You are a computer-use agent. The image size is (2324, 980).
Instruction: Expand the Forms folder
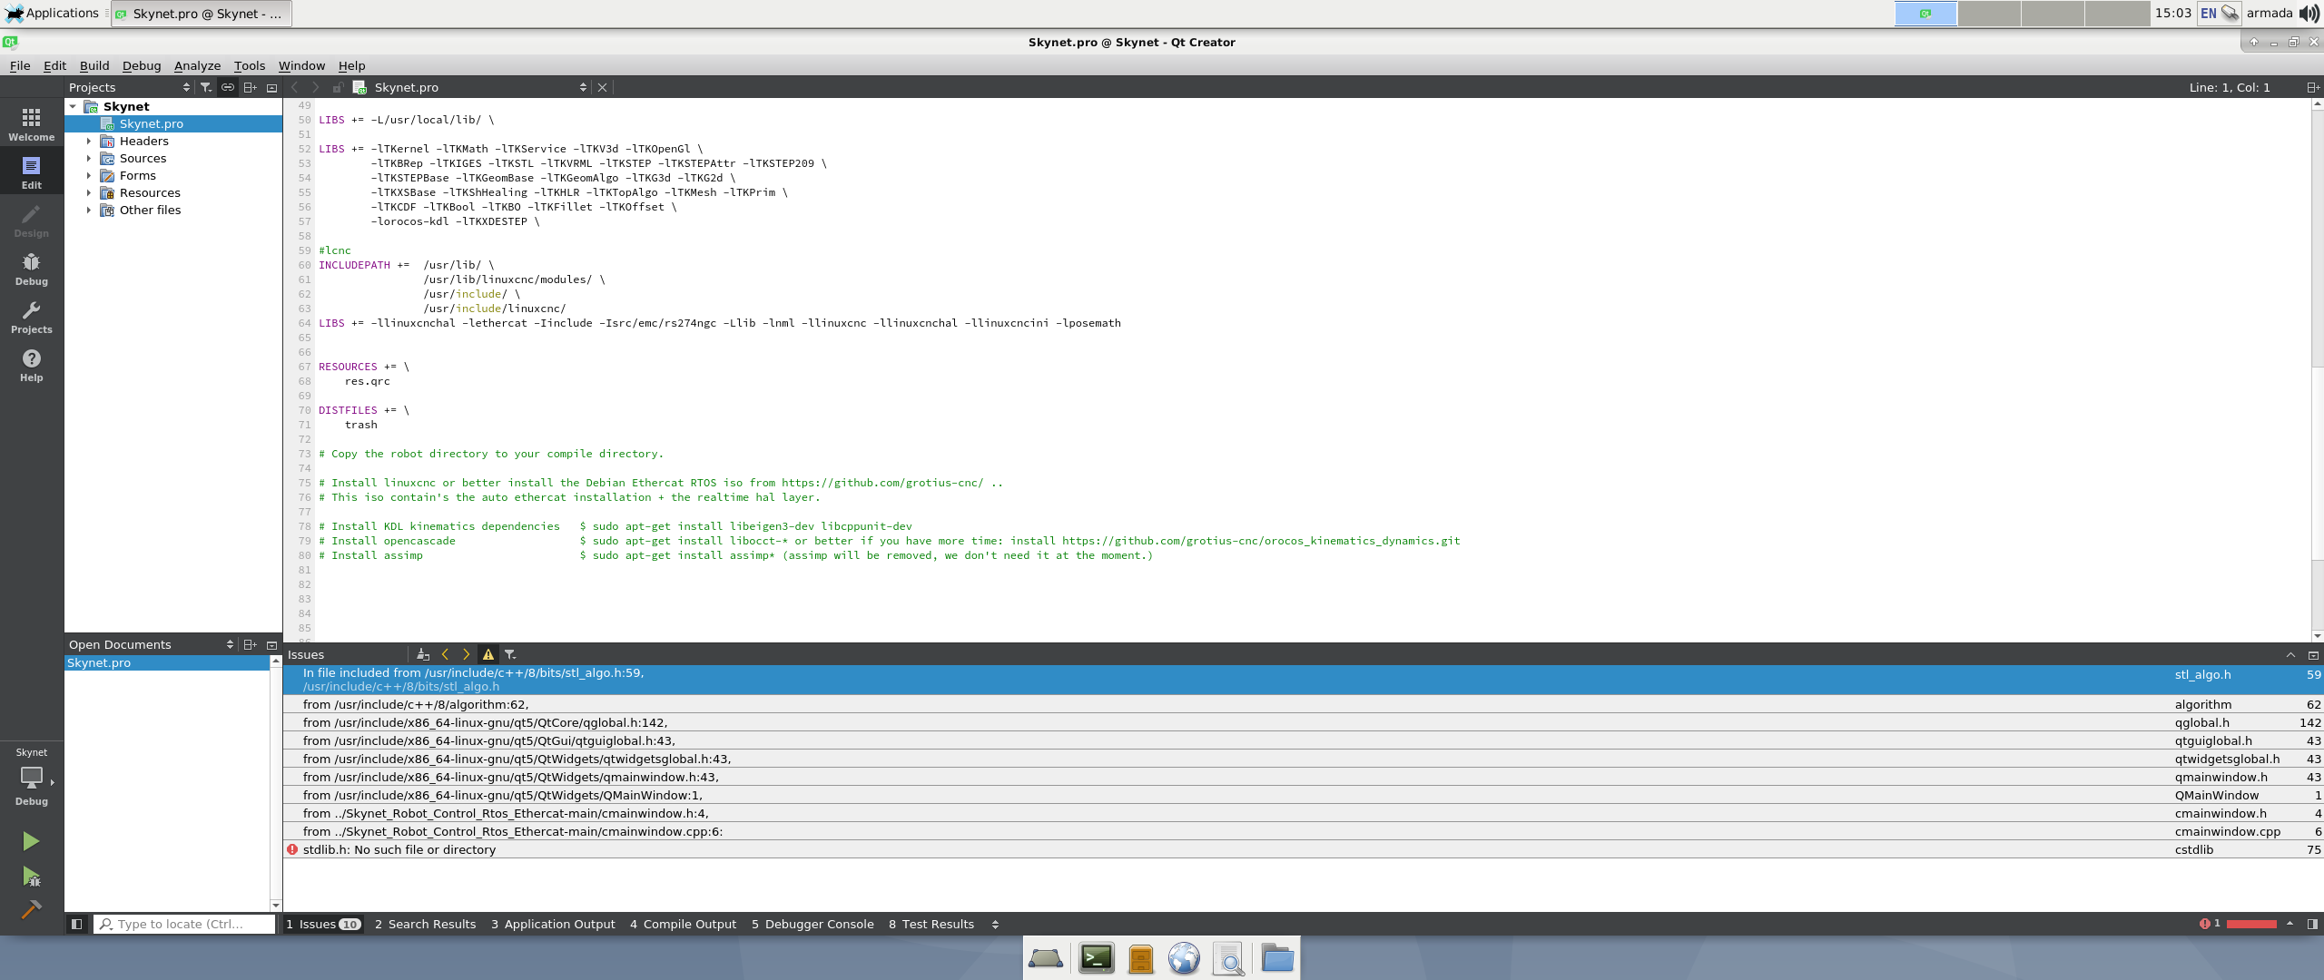(89, 175)
